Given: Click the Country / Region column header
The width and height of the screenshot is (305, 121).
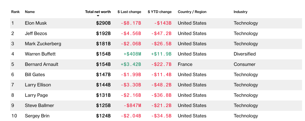Looking at the screenshot, I should coord(192,12).
